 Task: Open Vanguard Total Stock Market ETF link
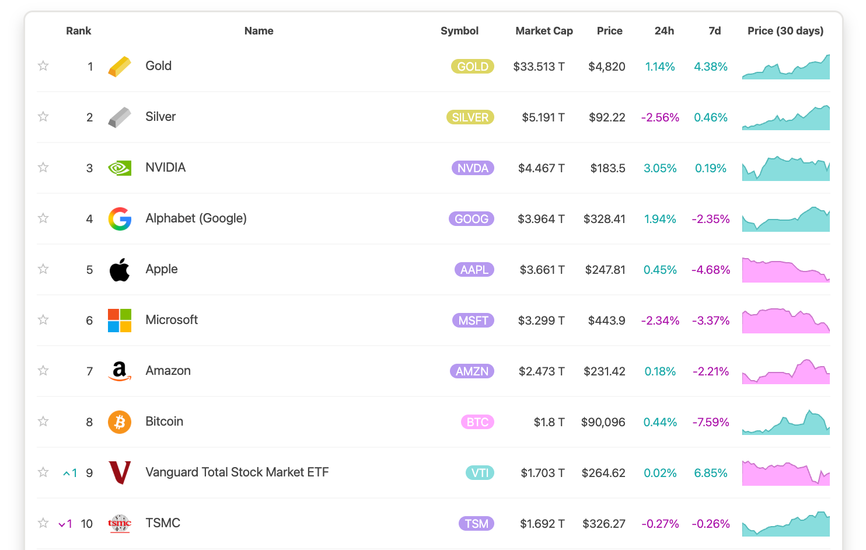coord(237,472)
